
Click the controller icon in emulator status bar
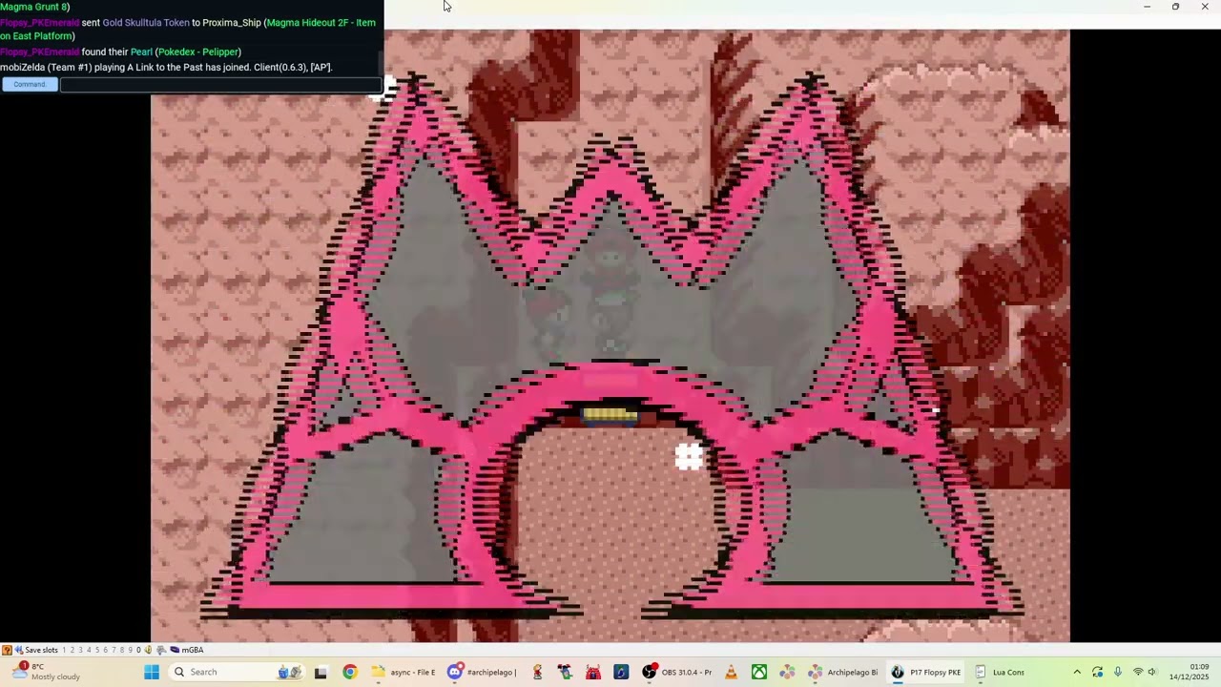(x=161, y=650)
